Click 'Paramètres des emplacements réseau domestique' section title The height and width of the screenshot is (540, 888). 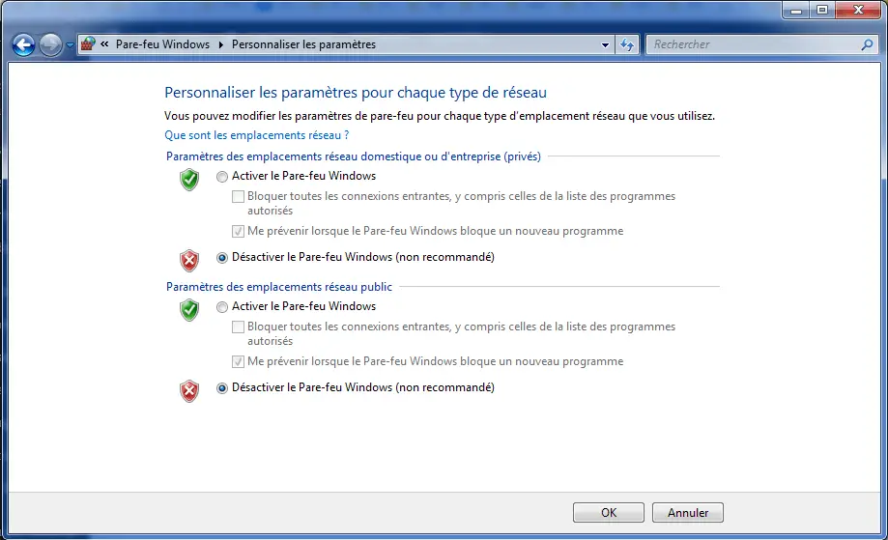(x=354, y=156)
